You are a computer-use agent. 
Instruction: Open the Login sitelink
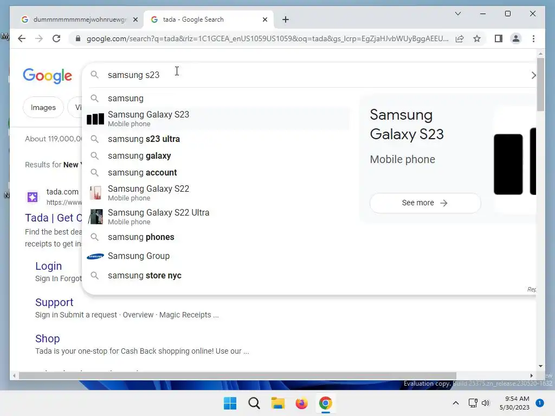48,266
